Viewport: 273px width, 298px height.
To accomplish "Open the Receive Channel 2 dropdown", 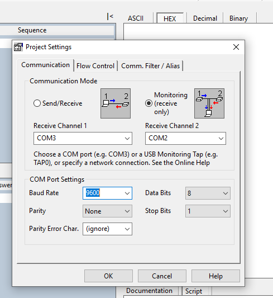I will tap(185, 138).
